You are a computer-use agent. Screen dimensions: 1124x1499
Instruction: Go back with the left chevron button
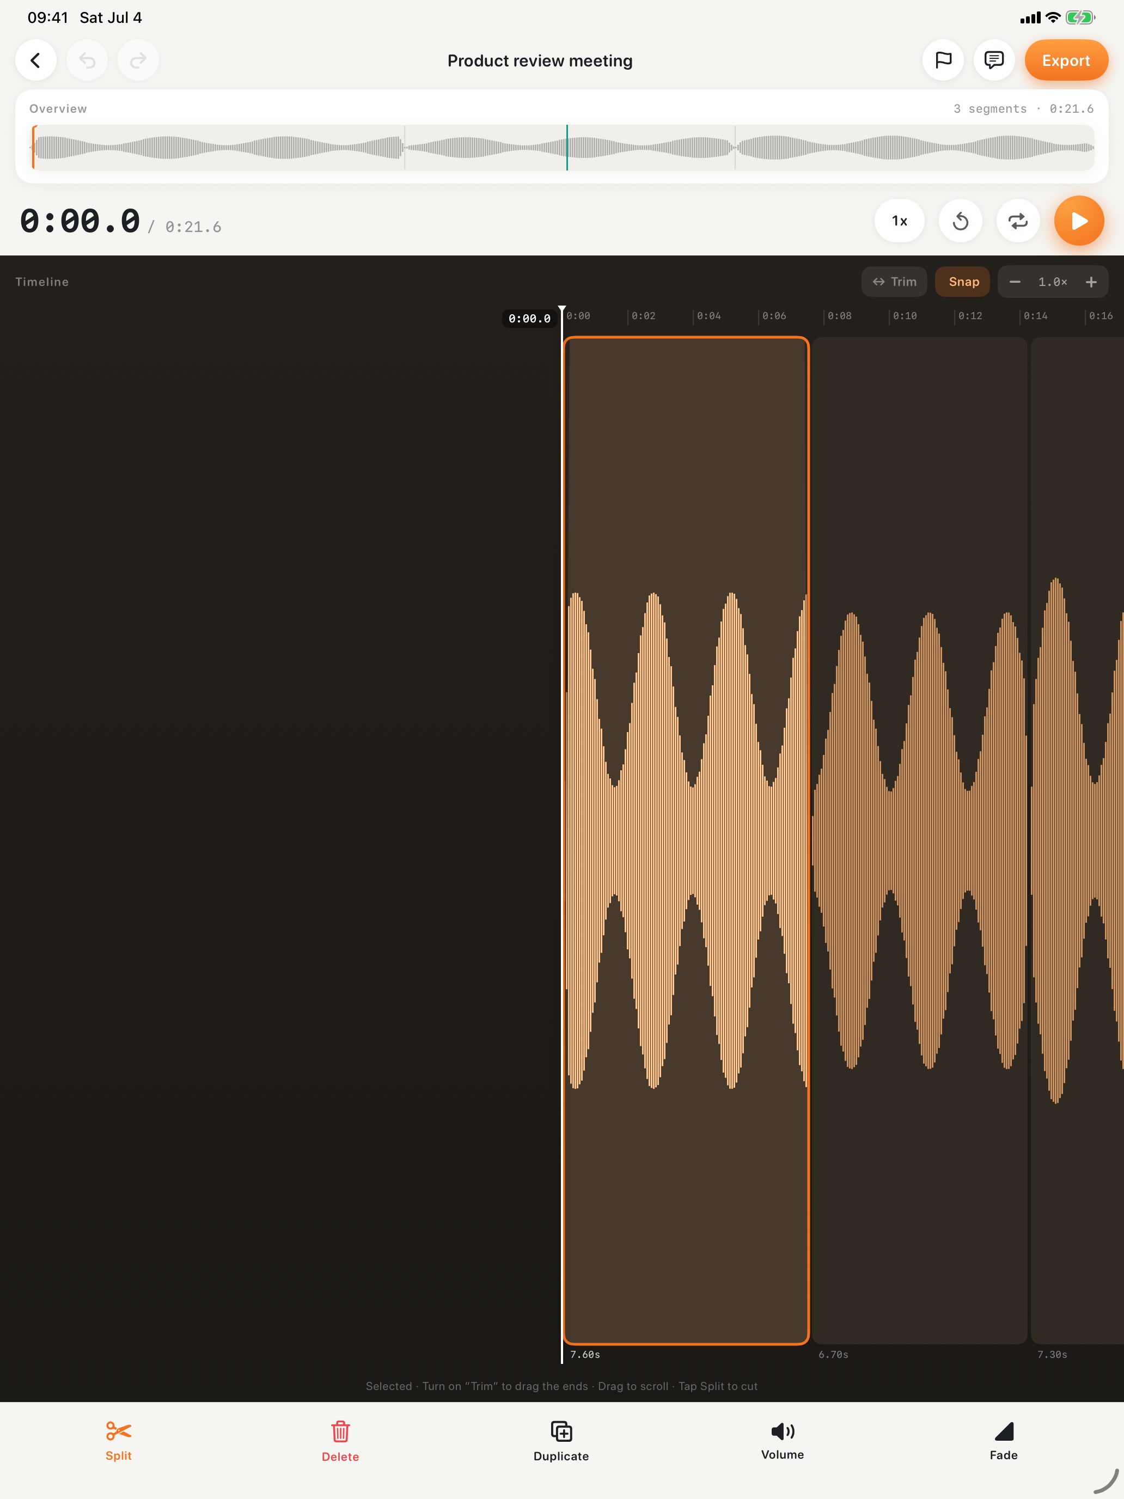[35, 60]
